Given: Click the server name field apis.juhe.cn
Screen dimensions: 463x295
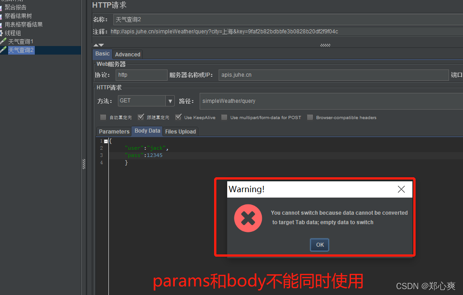Looking at the screenshot, I should (x=334, y=75).
